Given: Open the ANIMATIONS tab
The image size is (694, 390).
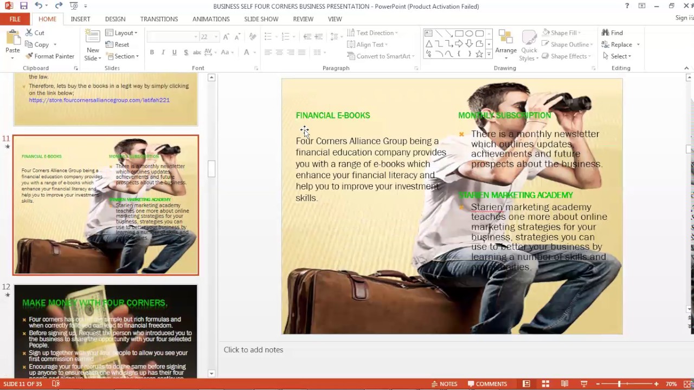Looking at the screenshot, I should (x=211, y=19).
